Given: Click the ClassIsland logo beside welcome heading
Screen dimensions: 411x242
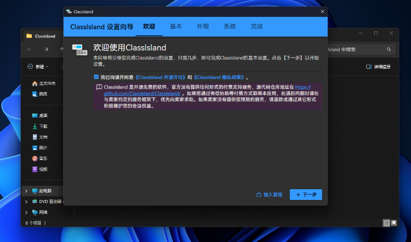Looking at the screenshot, I should click(80, 50).
